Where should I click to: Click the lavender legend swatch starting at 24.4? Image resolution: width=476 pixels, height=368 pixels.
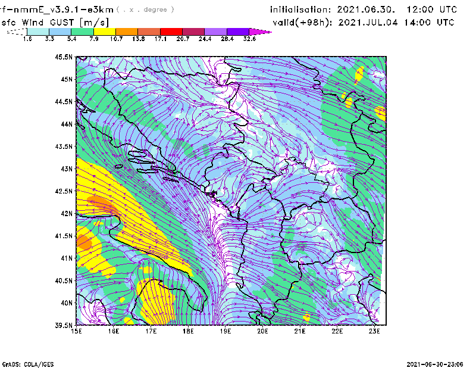tap(215, 32)
